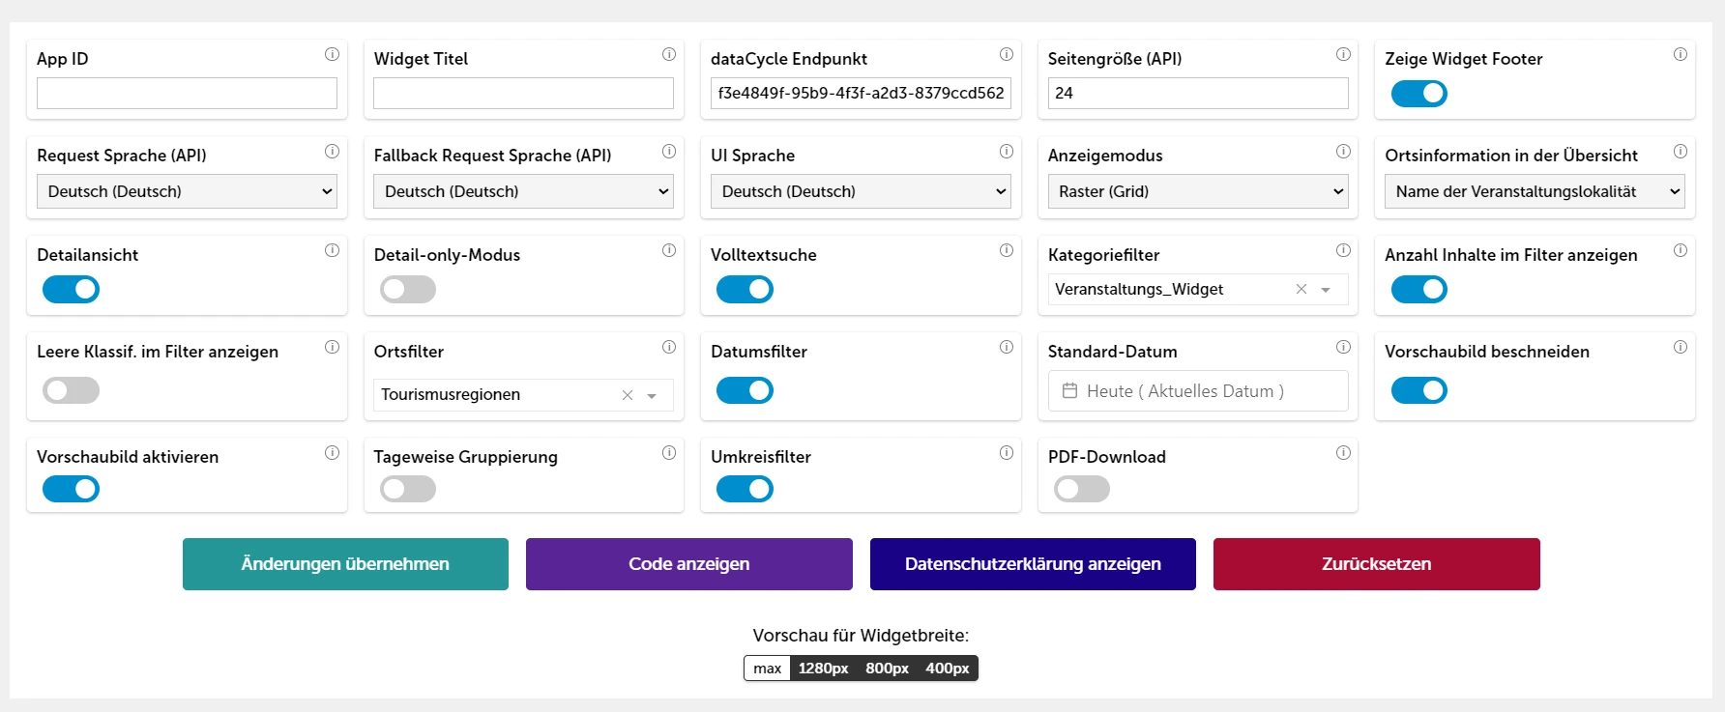1725x712 pixels.
Task: Show info for Zeige Widget Footer
Action: 1680,54
